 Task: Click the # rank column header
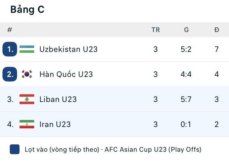coord(10,30)
